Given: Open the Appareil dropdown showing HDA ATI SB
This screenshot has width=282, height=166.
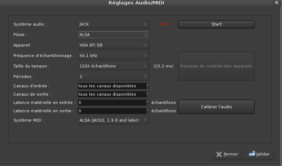Looking at the screenshot, I should (x=113, y=45).
